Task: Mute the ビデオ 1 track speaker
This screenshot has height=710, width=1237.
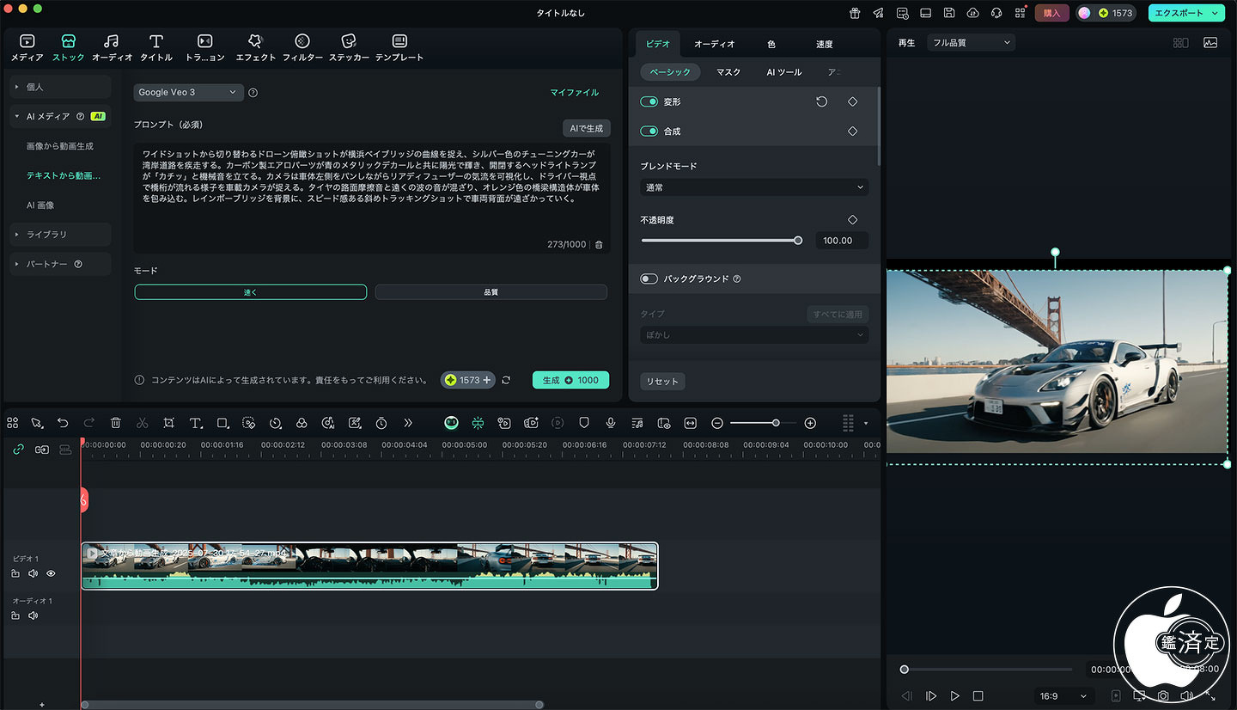Action: 33,573
